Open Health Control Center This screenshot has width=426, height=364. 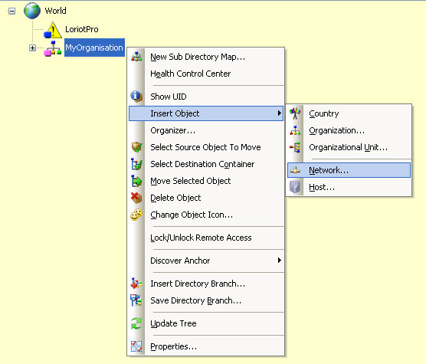(x=206, y=74)
